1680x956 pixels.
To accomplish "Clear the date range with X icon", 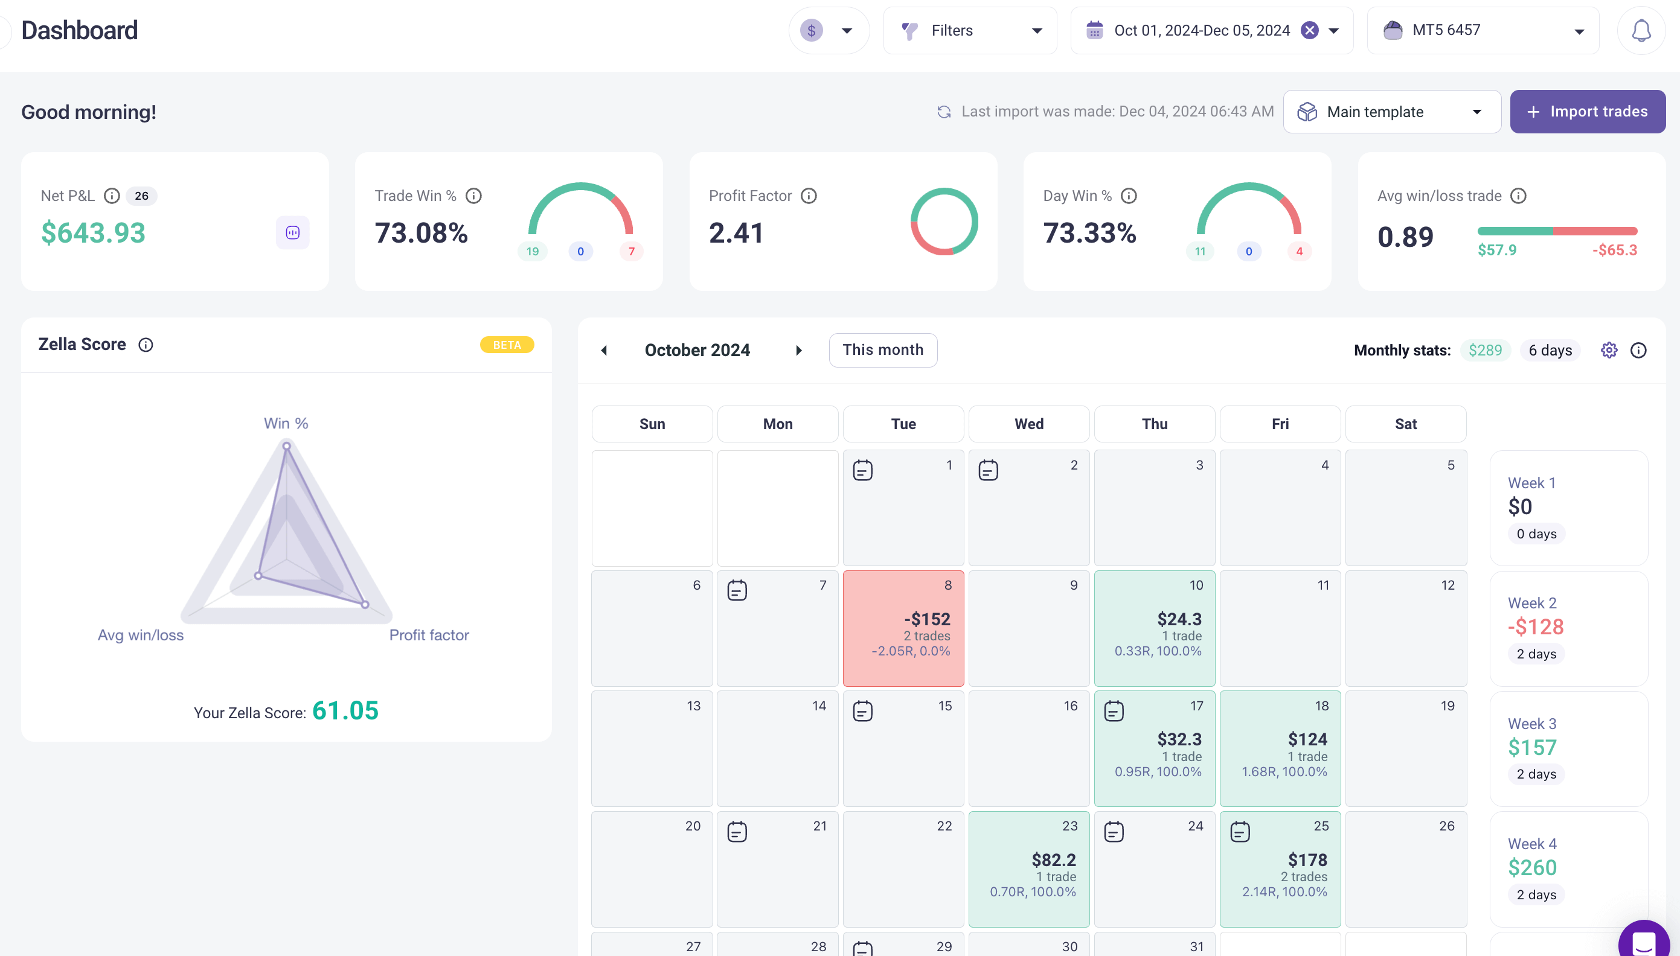I will pyautogui.click(x=1310, y=30).
